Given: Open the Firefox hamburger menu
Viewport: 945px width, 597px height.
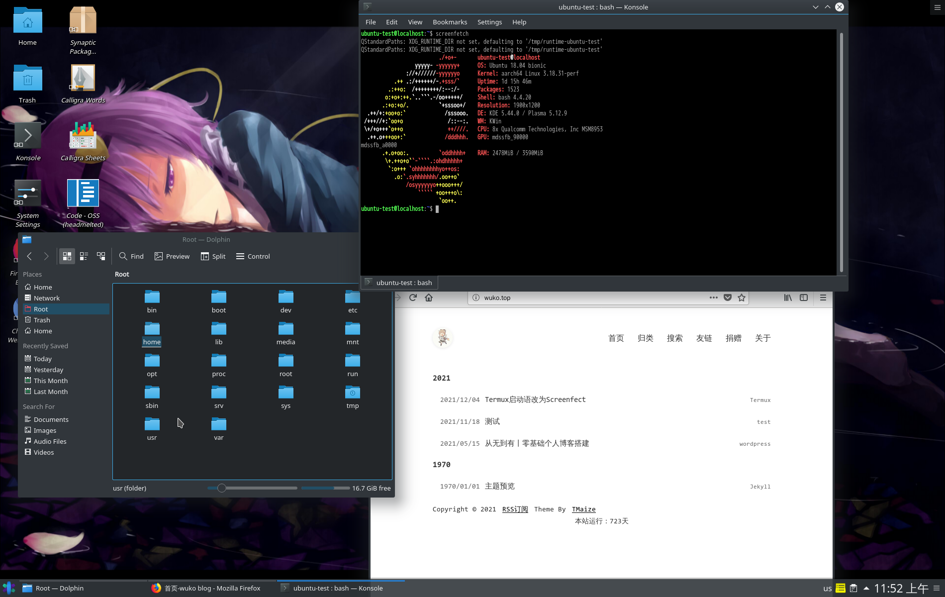Looking at the screenshot, I should (823, 298).
